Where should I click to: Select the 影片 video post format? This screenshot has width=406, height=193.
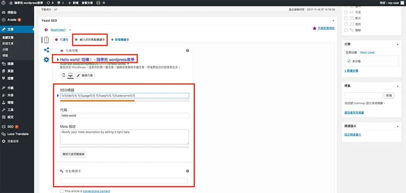(x=346, y=18)
